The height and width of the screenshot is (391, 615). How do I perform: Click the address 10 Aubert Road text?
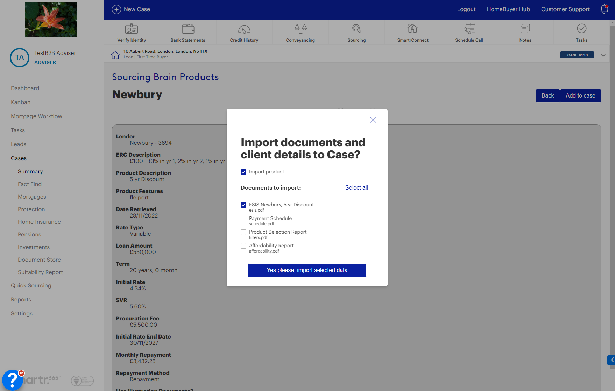click(x=165, y=51)
